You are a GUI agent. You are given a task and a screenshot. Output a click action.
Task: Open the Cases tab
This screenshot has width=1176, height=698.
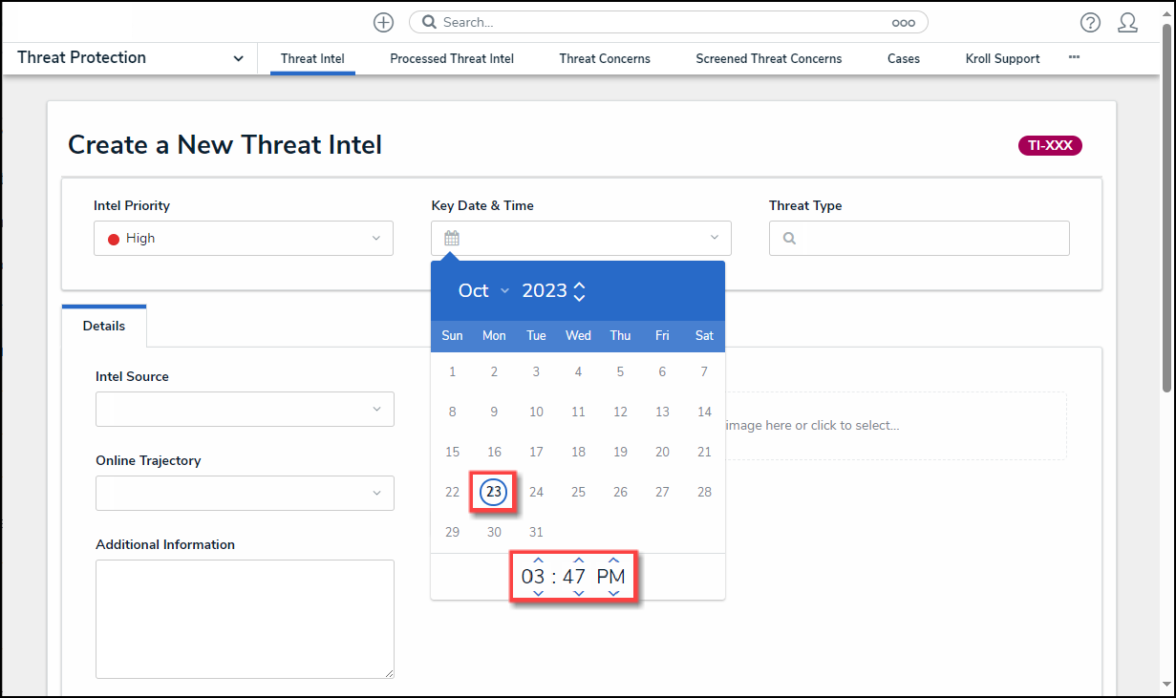pos(903,58)
